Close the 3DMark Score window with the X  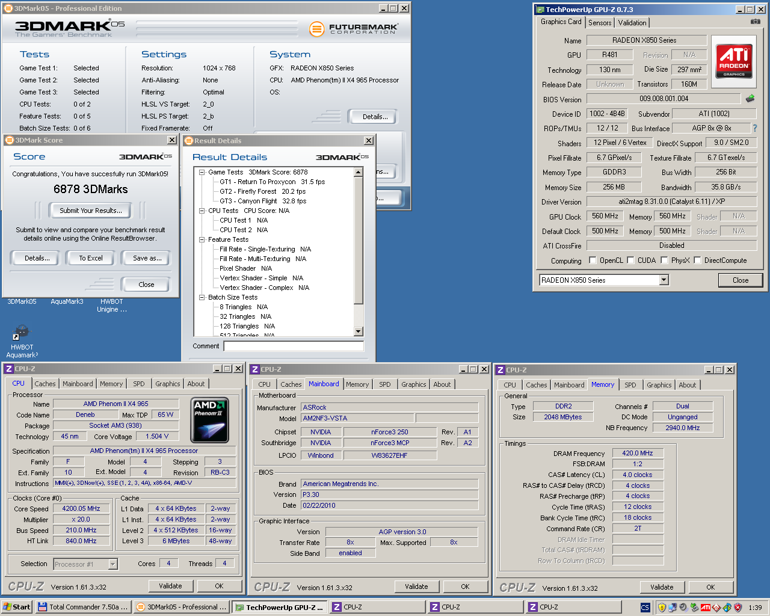coord(172,140)
